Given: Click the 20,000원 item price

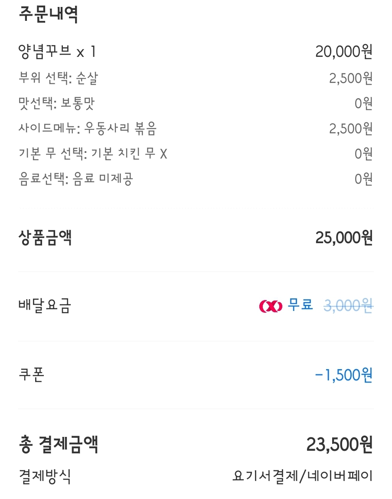Looking at the screenshot, I should click(344, 52).
